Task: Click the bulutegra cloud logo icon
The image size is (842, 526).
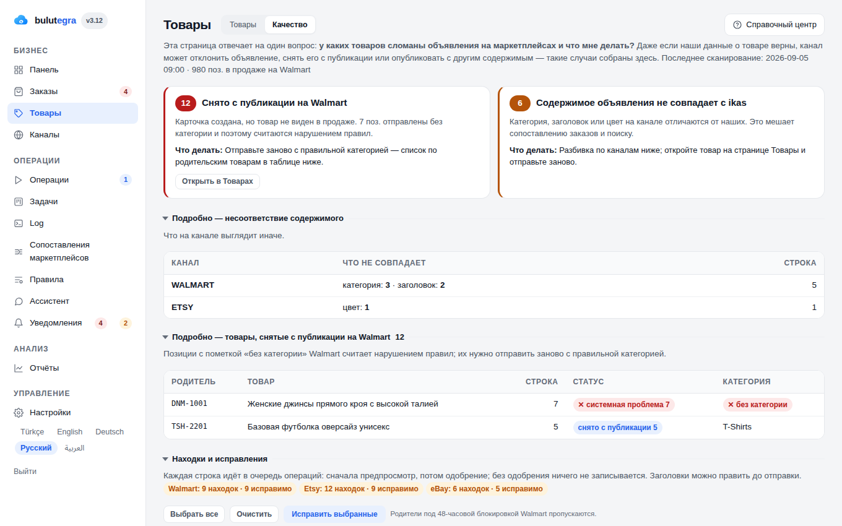Action: (x=21, y=20)
